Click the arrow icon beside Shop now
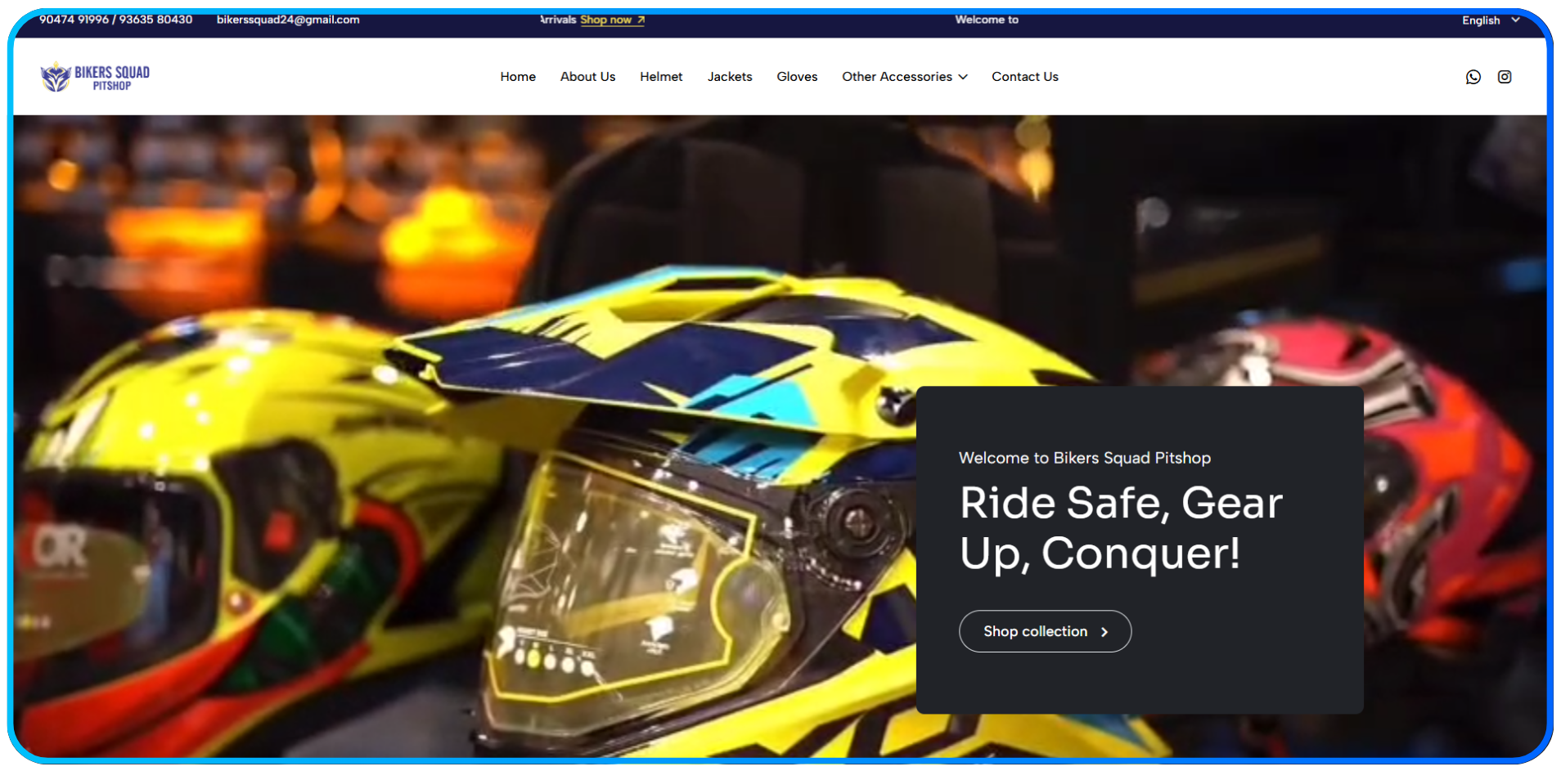This screenshot has height=771, width=1561. point(641,20)
